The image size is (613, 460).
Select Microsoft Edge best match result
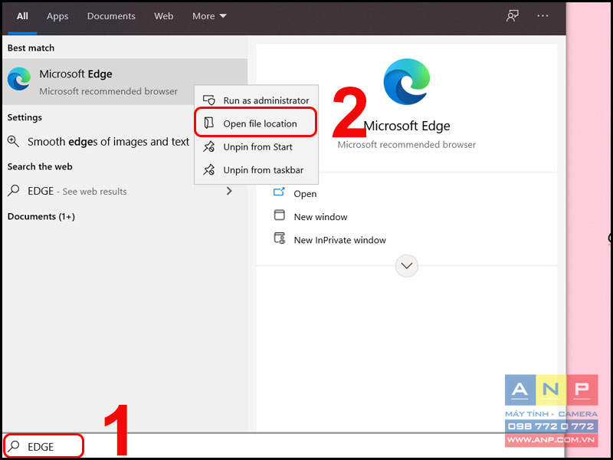(125, 82)
